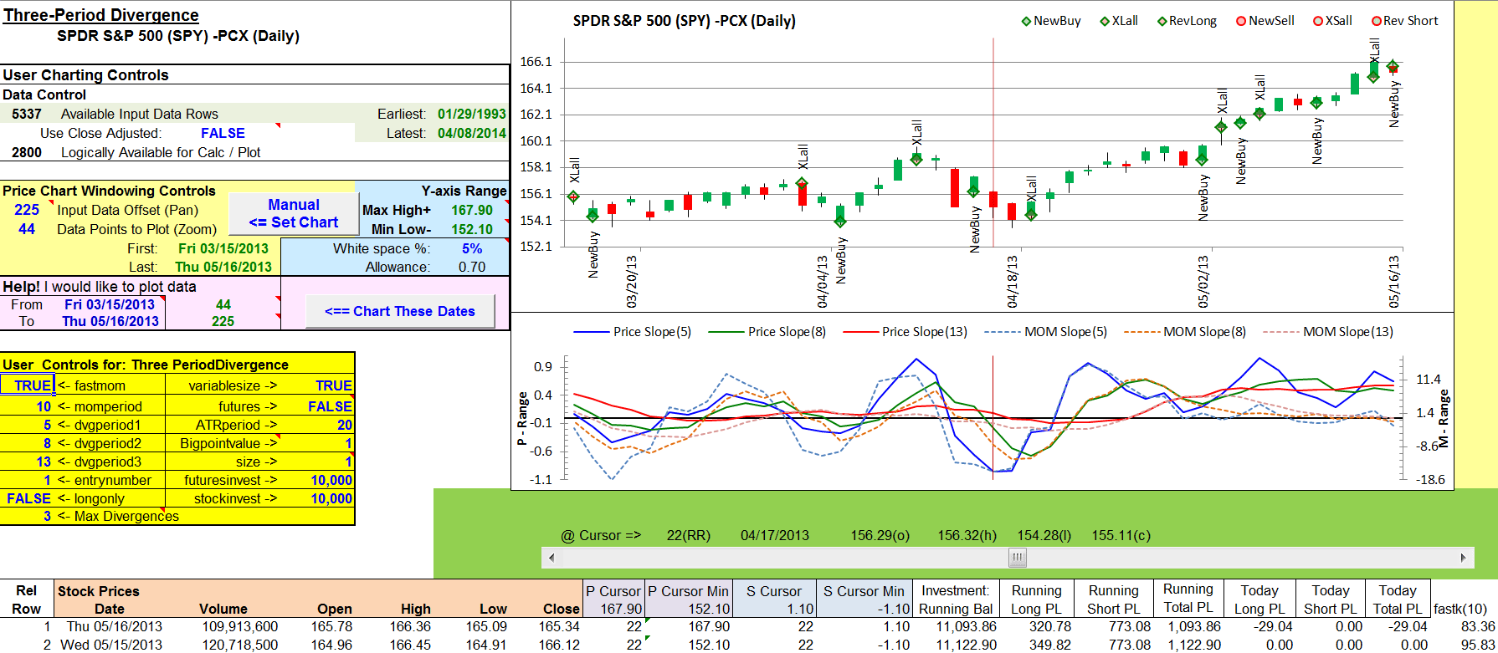
Task: Click the Price Slope(5) blue legend line
Action: (590, 332)
